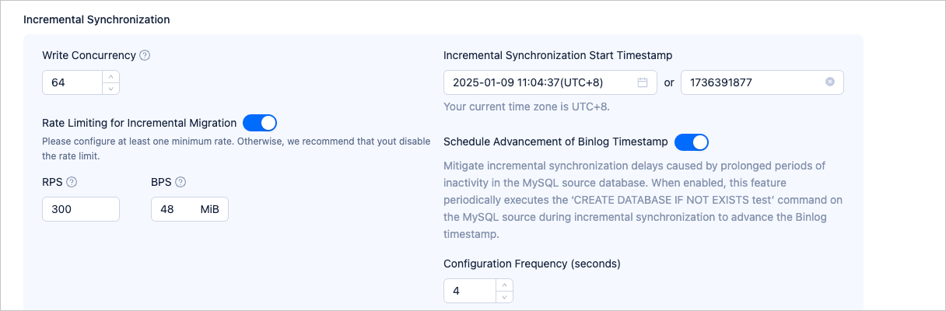
Task: Click the RPS input field showing 300
Action: [x=81, y=209]
